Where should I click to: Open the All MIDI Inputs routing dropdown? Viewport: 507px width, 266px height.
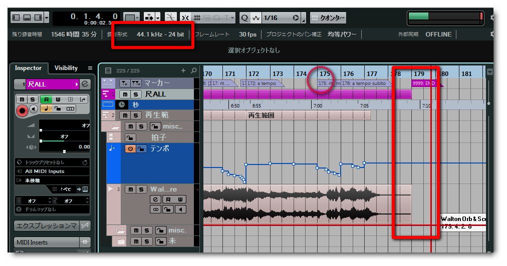pyautogui.click(x=52, y=171)
